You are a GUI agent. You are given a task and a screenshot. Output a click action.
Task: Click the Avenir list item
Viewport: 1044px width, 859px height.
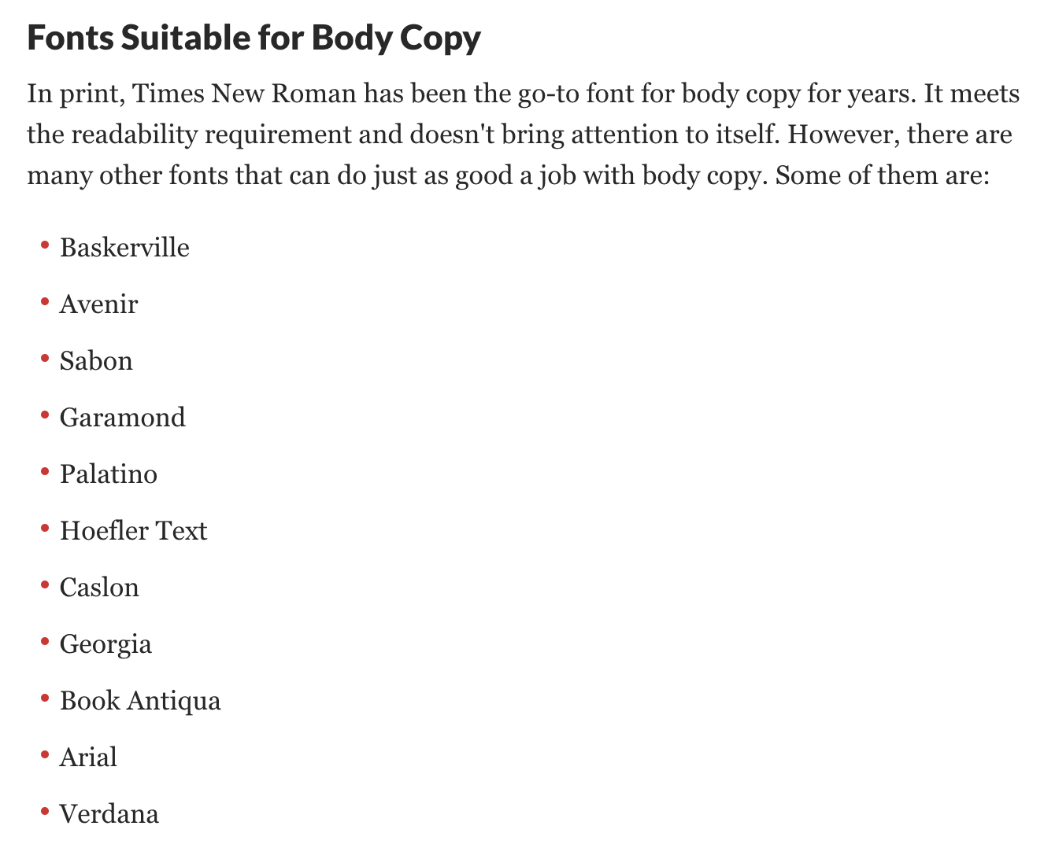click(98, 304)
